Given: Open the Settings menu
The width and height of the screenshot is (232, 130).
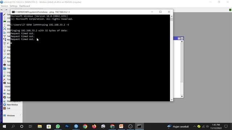Looking at the screenshot, I should [13, 6].
